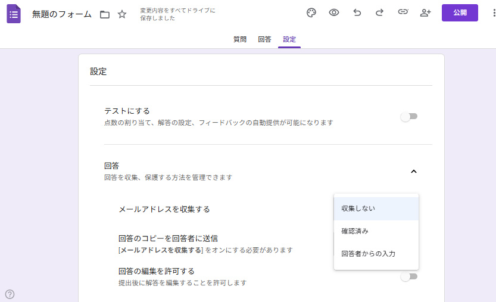Switch to the 回答 tab

click(264, 39)
